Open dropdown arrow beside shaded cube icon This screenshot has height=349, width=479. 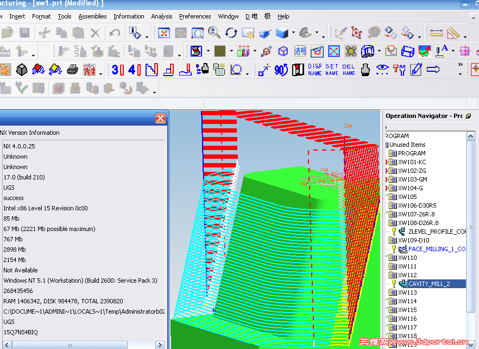click(293, 33)
